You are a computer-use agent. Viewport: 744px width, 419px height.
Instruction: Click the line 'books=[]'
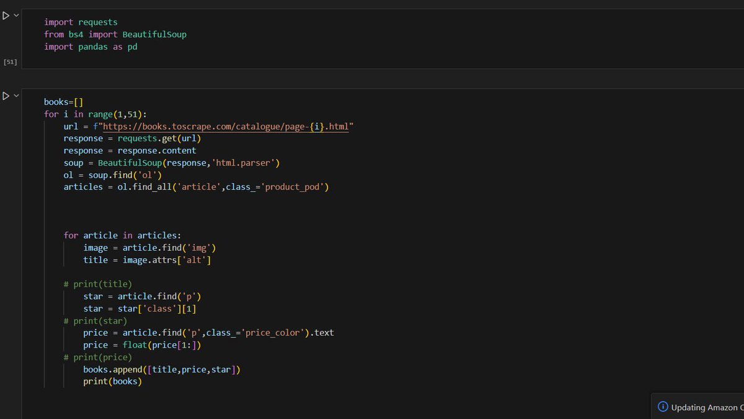[63, 102]
